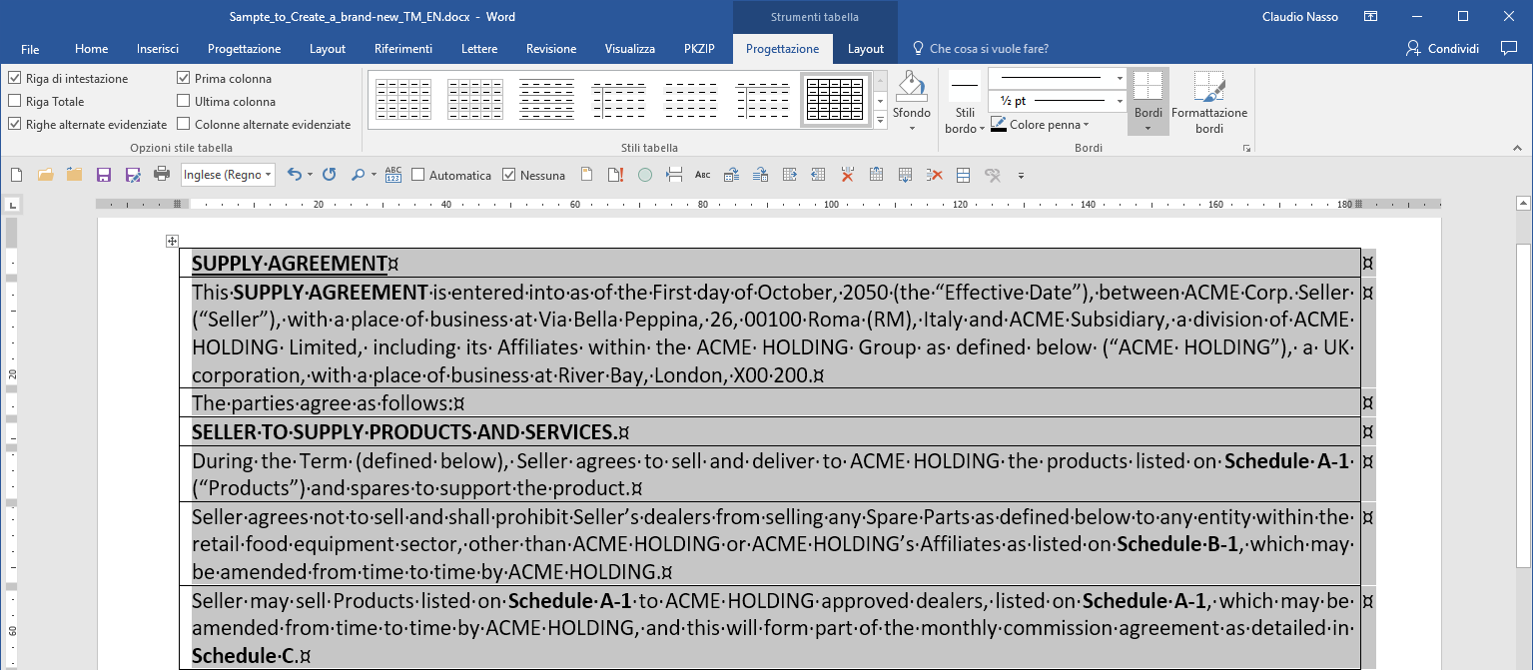Enable Colonne alternate evidenziate checkbox
This screenshot has height=670, width=1533.
click(x=184, y=124)
